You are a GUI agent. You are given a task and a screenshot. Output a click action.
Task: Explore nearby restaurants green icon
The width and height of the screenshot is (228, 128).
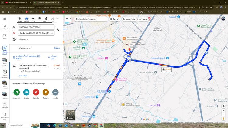click(x=17, y=92)
